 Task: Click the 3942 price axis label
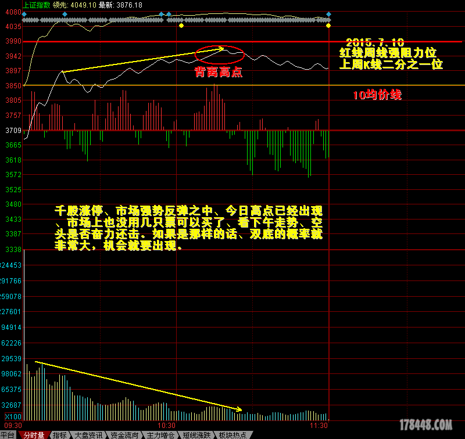pyautogui.click(x=13, y=56)
